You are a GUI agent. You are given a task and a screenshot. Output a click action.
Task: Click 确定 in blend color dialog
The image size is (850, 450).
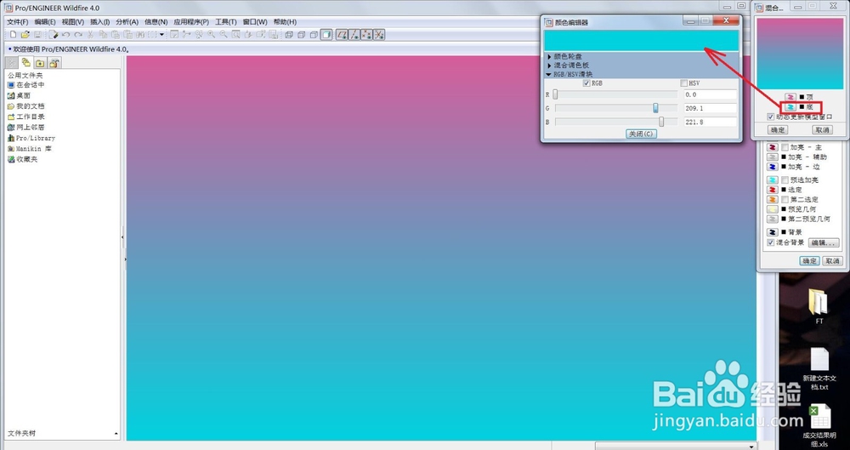pos(778,130)
